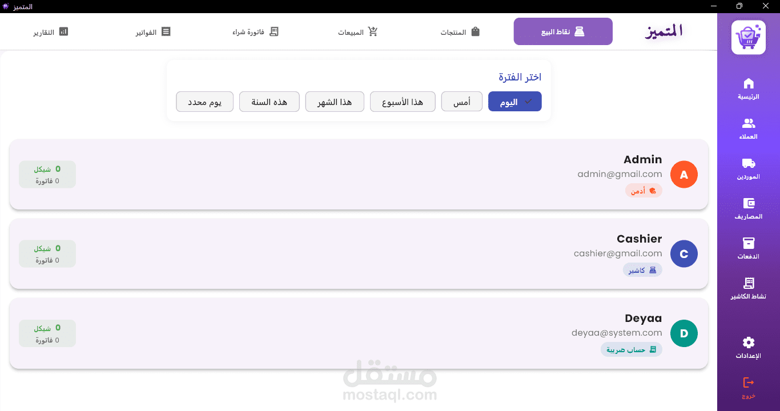Image resolution: width=780 pixels, height=411 pixels.
Task: Select the هذا الشهر period chip
Action: (x=335, y=102)
